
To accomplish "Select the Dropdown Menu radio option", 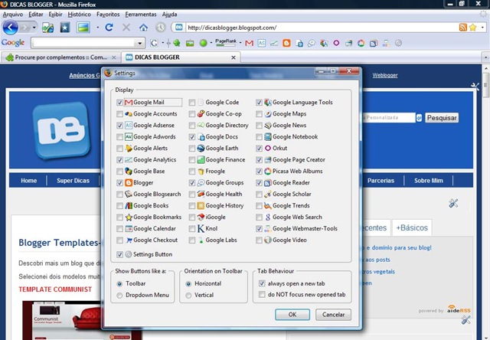I will (120, 295).
